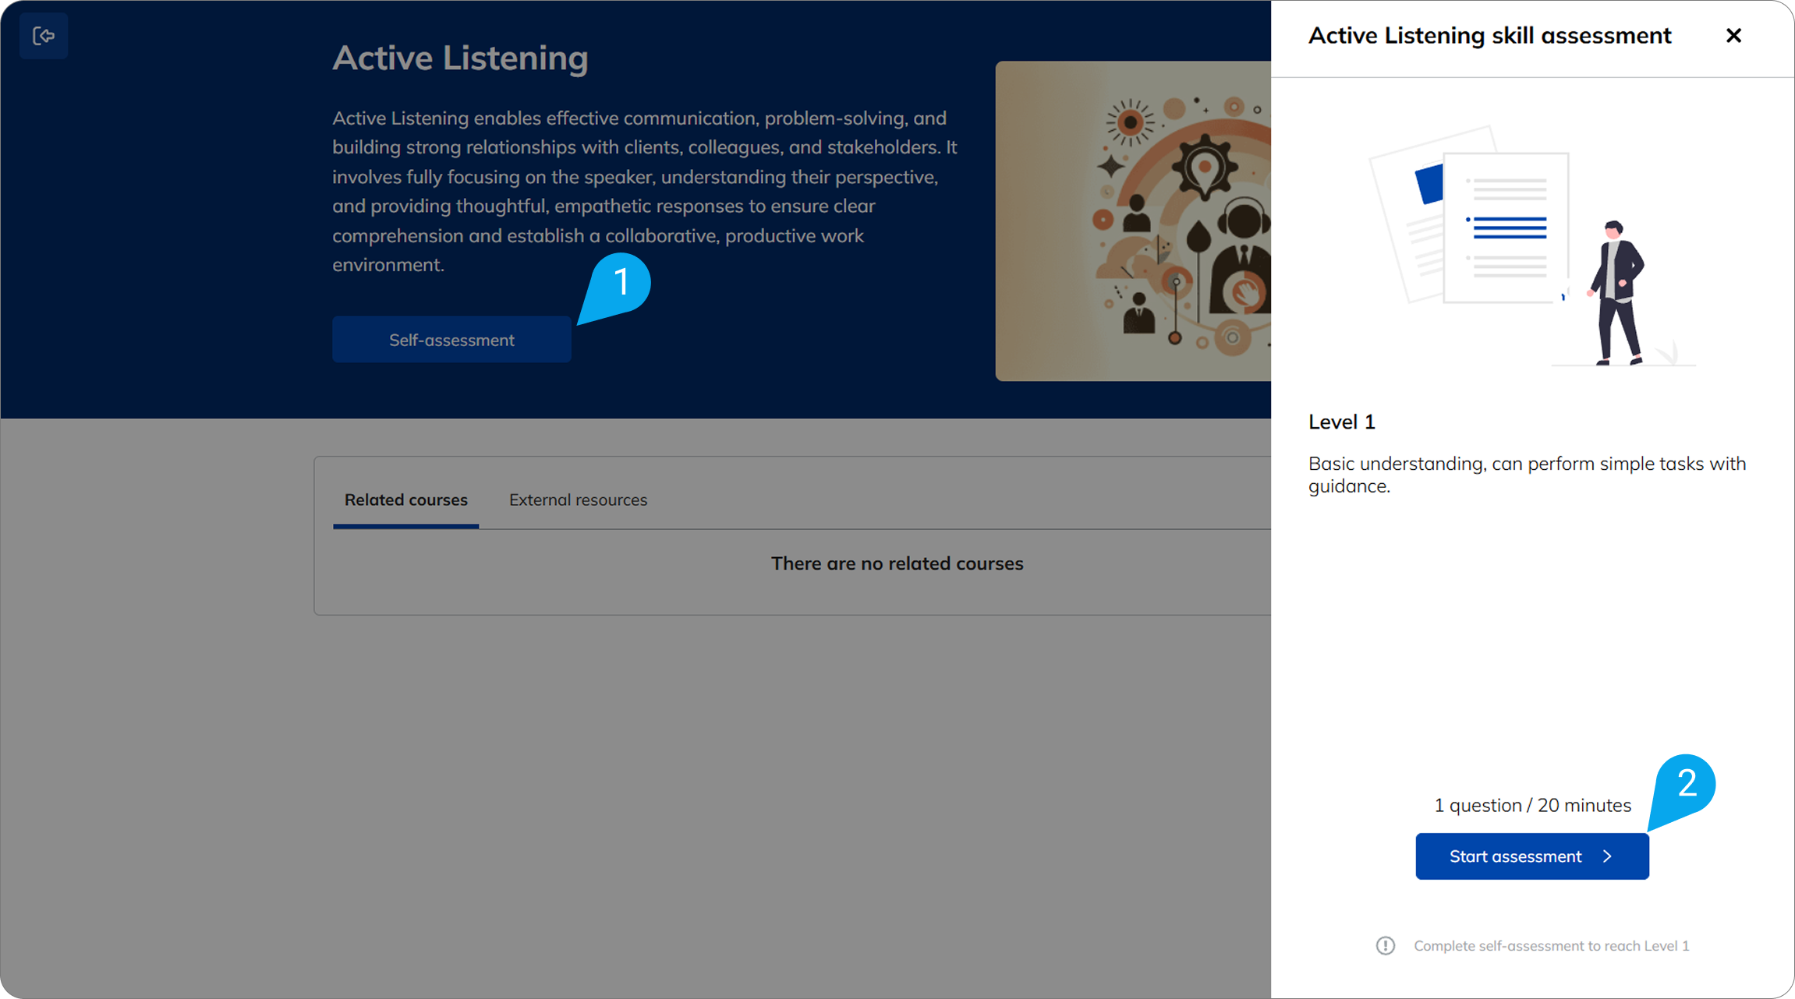Click the info icon beside Level 1 note

click(1385, 945)
